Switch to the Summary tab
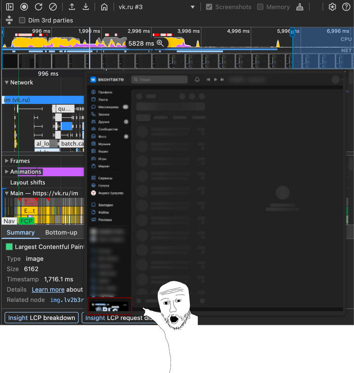The width and height of the screenshot is (354, 373). (x=21, y=232)
